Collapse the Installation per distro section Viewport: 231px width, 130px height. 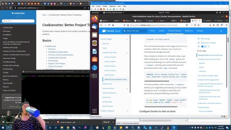point(127,53)
